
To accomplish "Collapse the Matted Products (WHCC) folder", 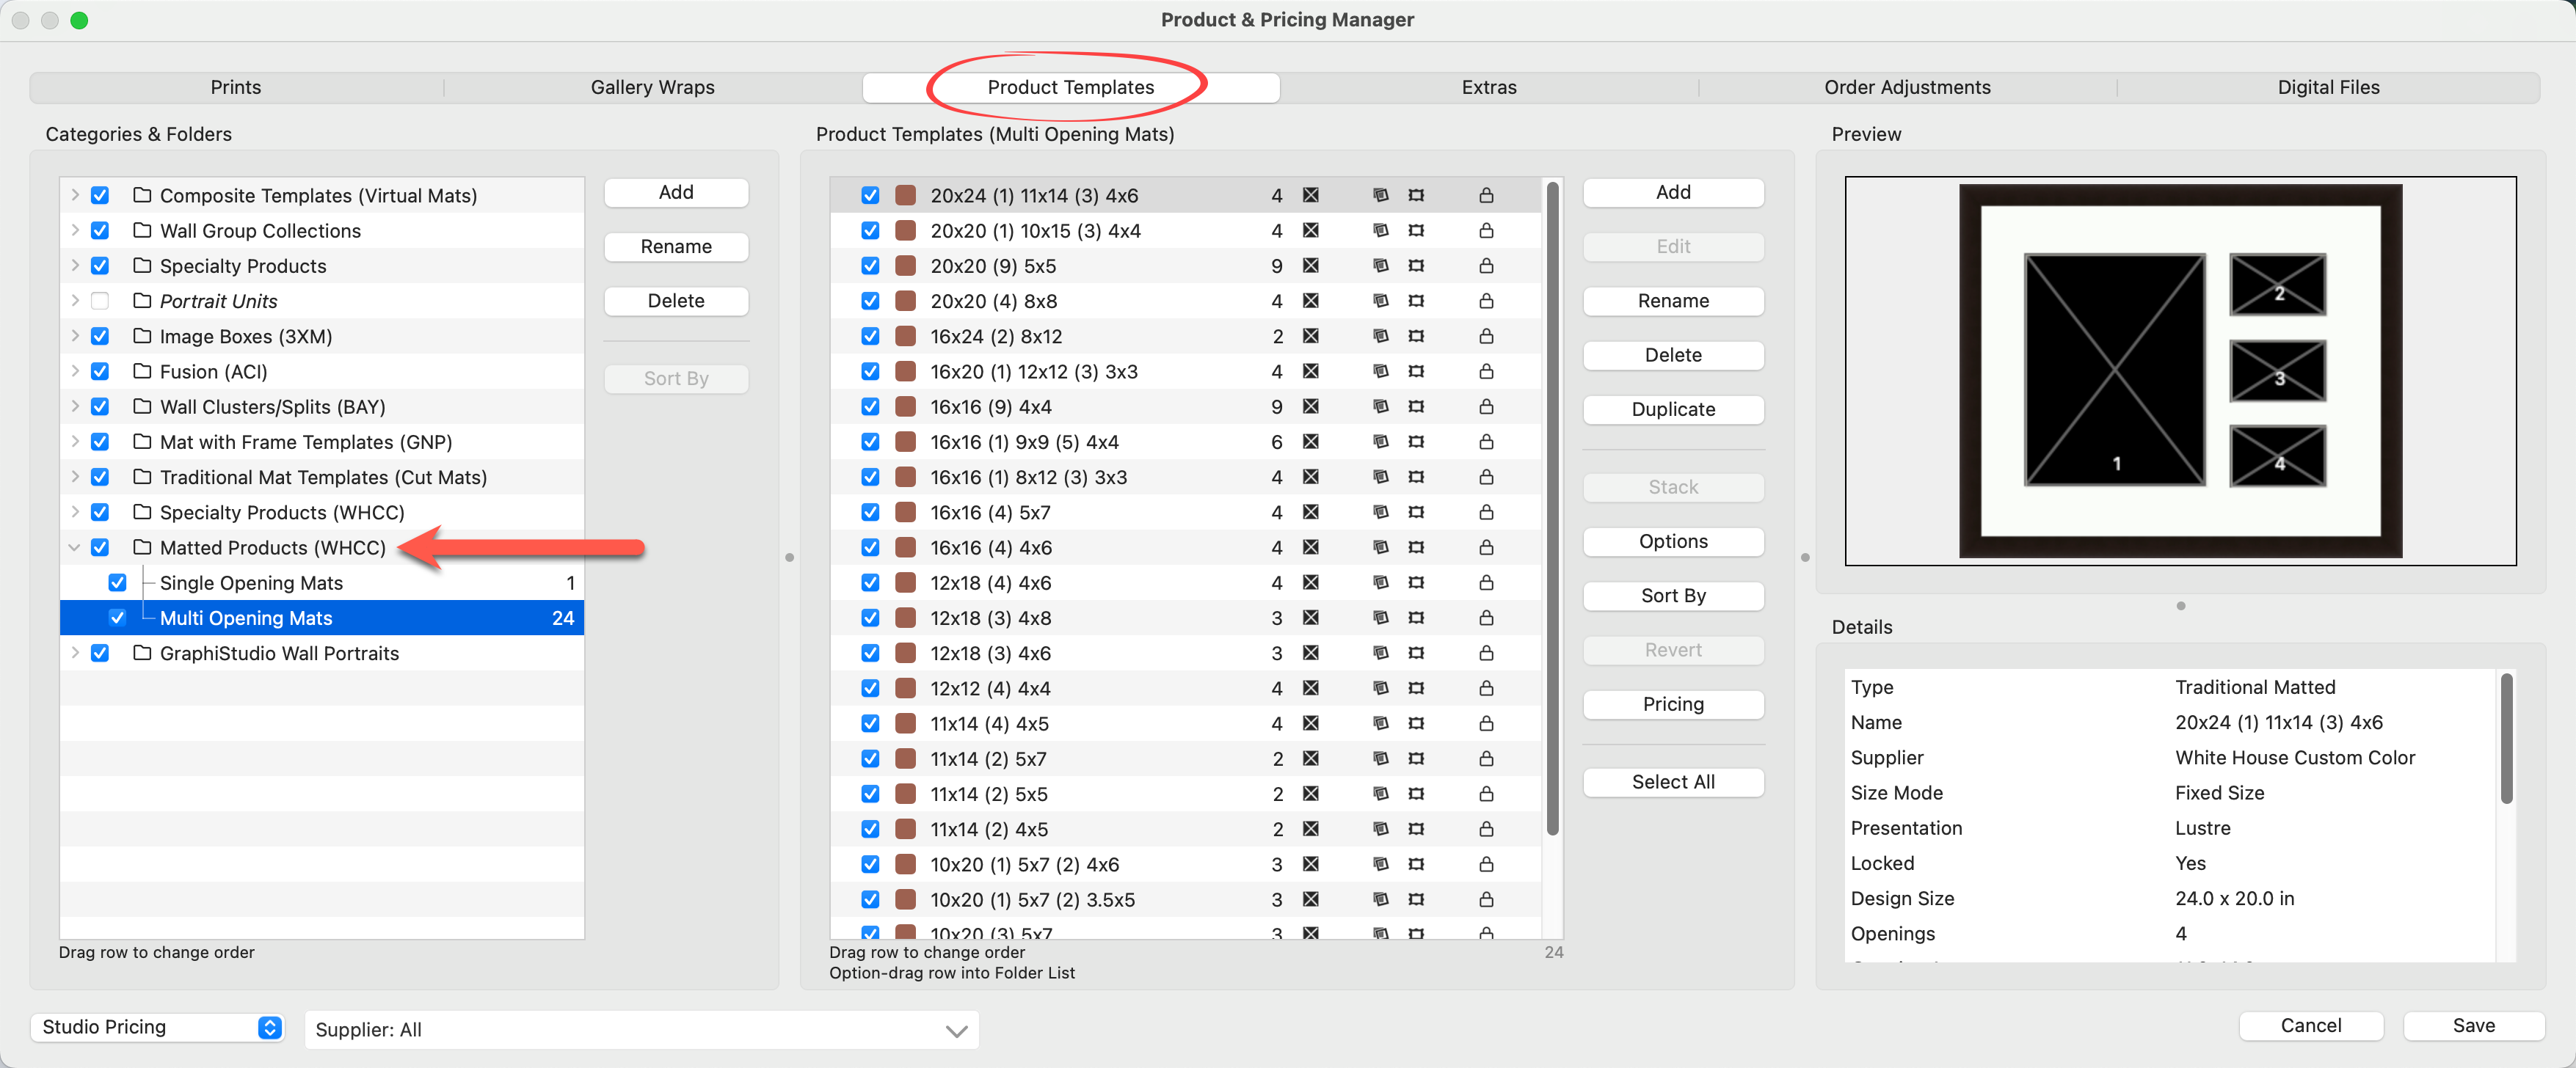I will (x=74, y=547).
